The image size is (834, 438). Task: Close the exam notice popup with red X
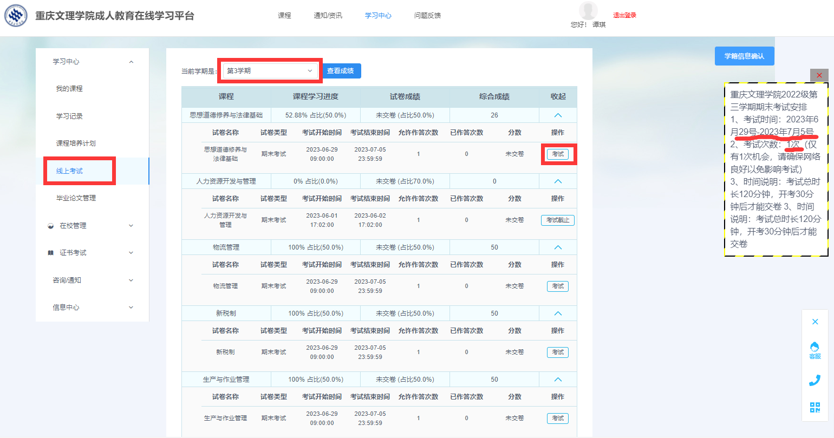pos(819,75)
